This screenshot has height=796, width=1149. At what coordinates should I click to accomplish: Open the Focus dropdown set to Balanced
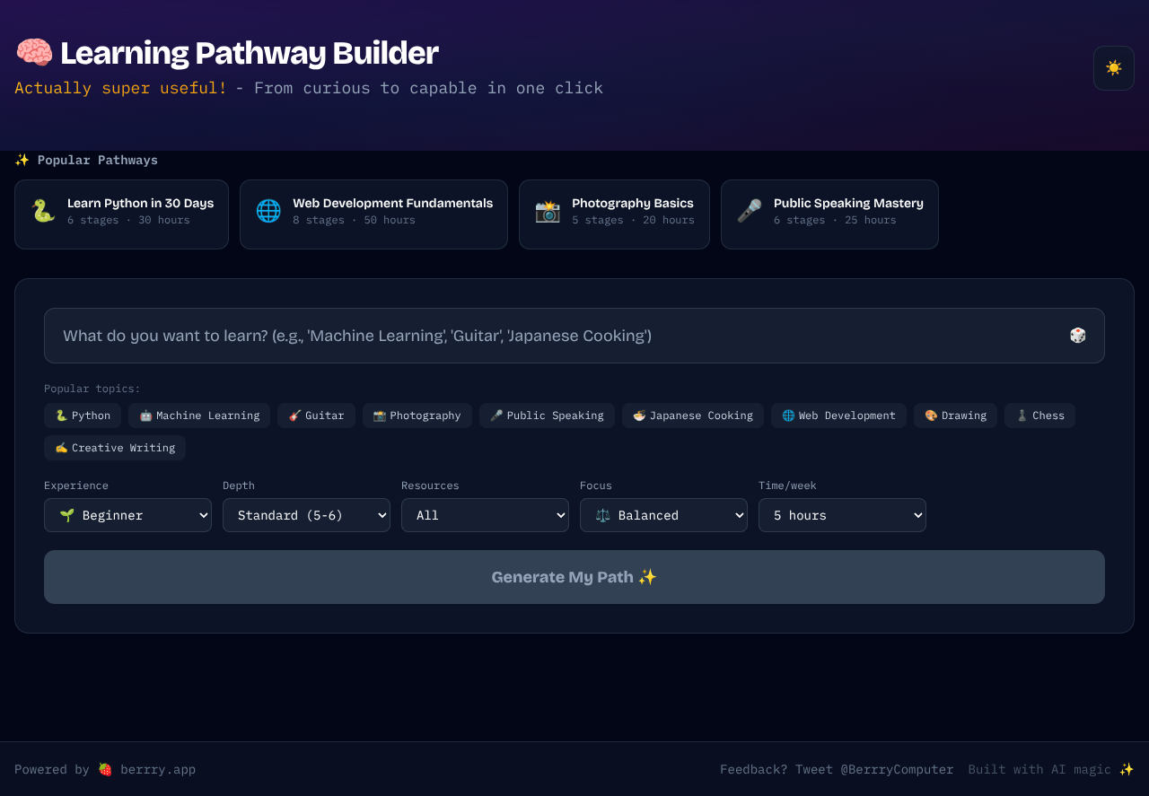[x=663, y=515]
